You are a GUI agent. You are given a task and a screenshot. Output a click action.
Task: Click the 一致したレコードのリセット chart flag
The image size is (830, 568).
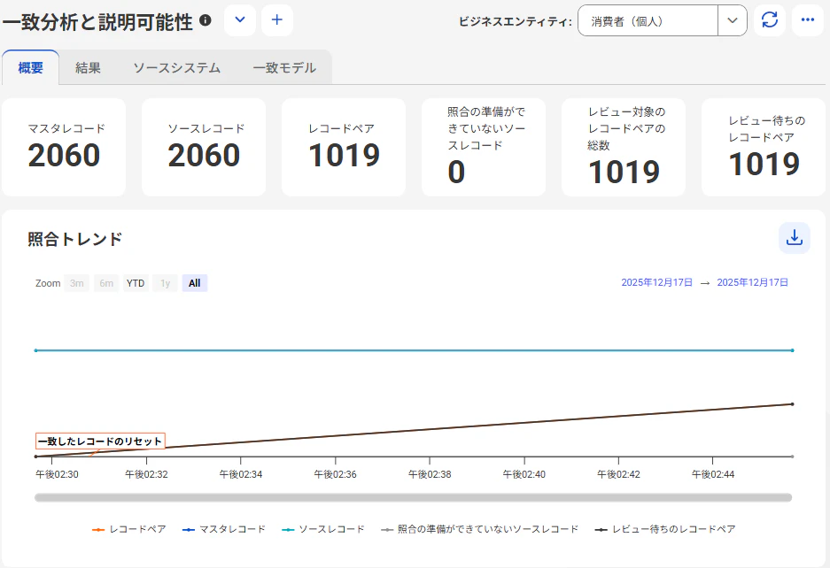coord(100,441)
